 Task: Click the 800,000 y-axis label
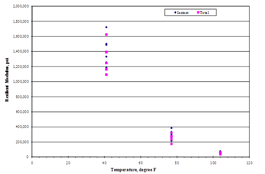(x=22, y=97)
